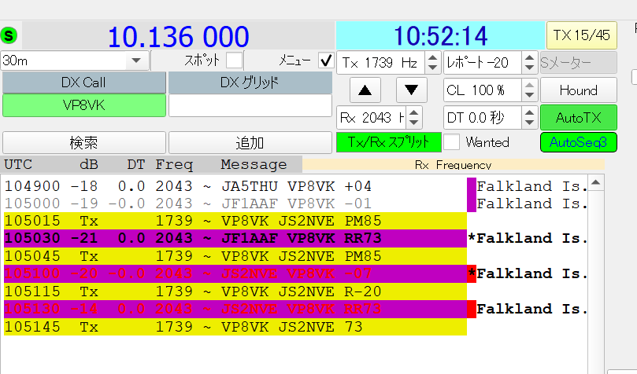Click the 10.136 000 frequency display
637x374 pixels.
[x=178, y=36]
